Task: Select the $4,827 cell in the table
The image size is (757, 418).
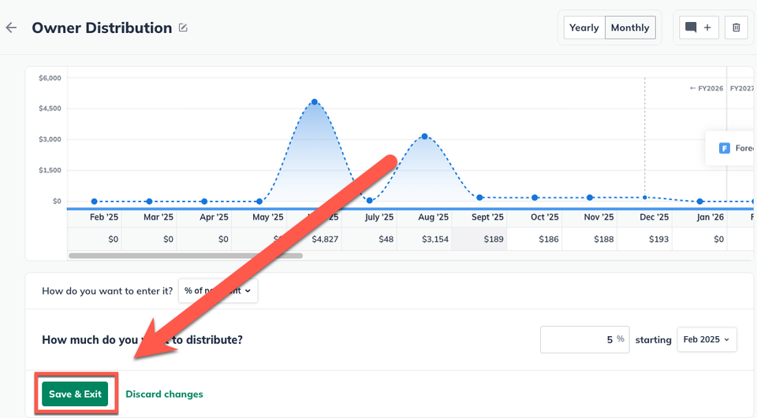Action: [x=315, y=239]
